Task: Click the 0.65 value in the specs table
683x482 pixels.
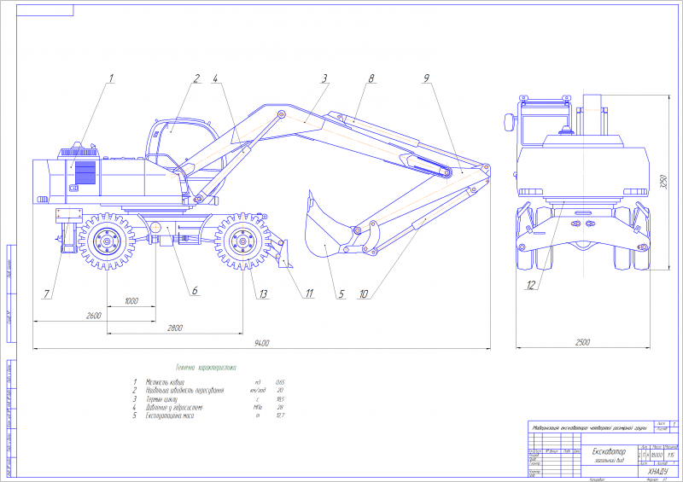Action: pyautogui.click(x=280, y=382)
